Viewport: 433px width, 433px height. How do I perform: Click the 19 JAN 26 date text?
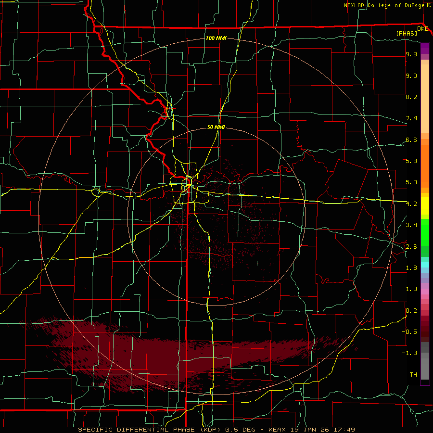(x=310, y=430)
